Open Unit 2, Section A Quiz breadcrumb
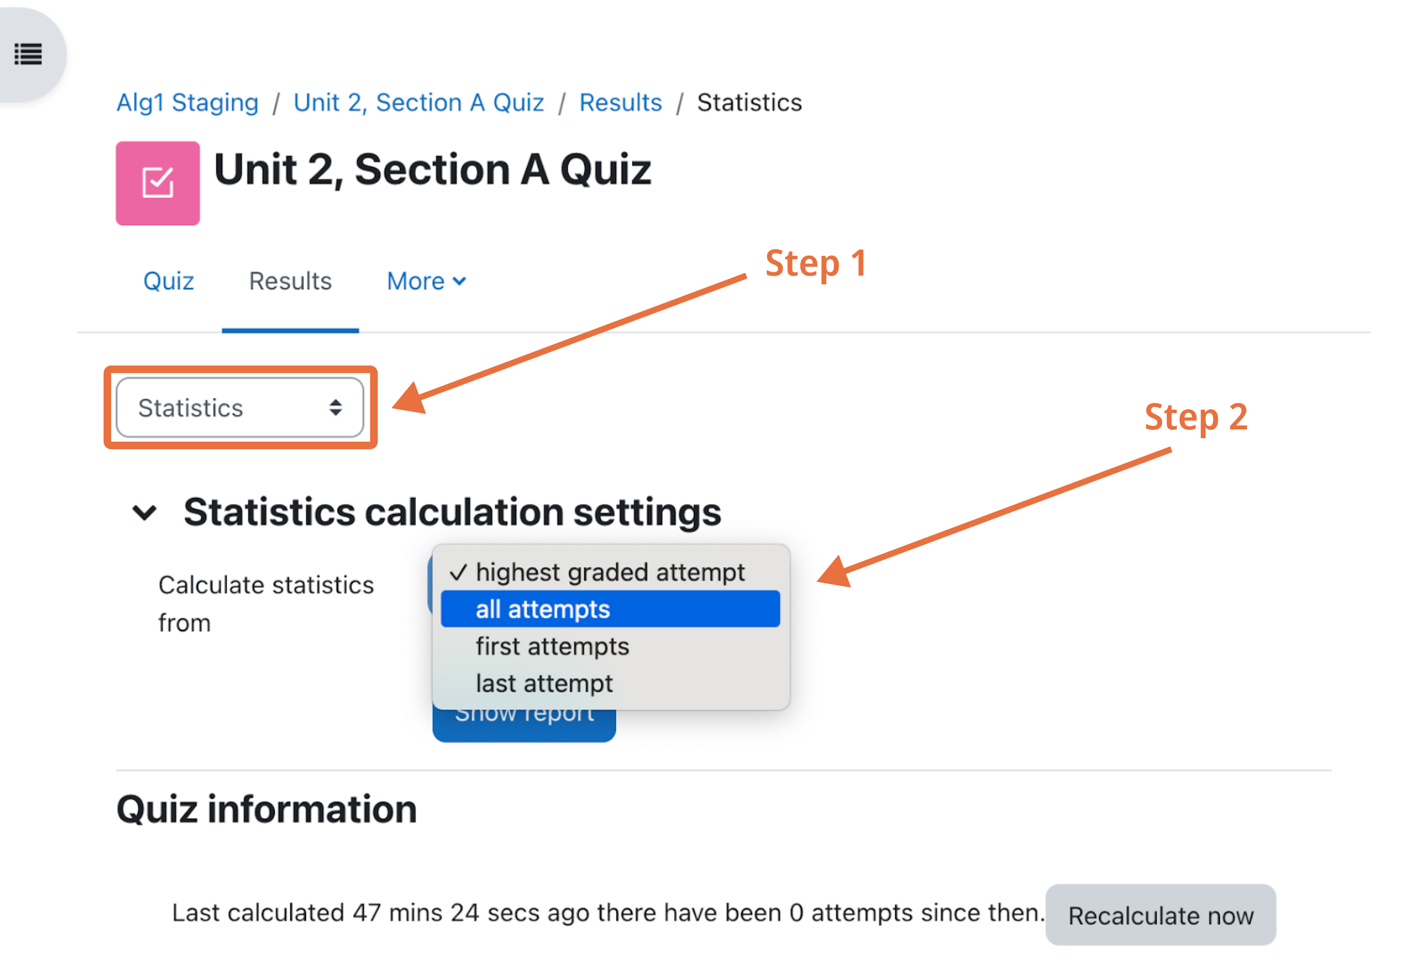The width and height of the screenshot is (1415, 964). 418,102
